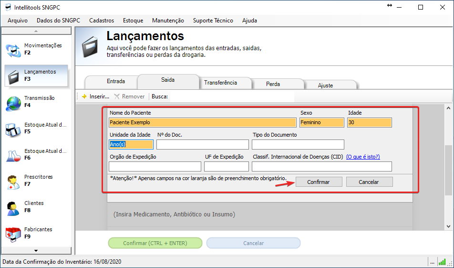Switch to the Entrada tab
The image size is (454, 268).
[x=116, y=81]
